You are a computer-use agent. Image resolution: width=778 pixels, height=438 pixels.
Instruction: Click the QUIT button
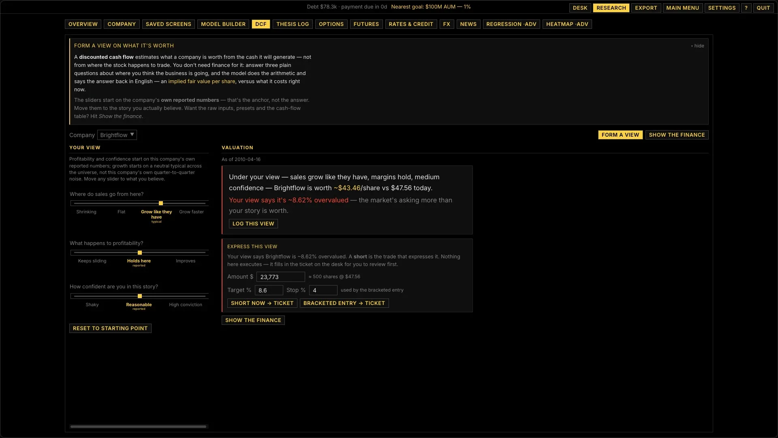[763, 8]
